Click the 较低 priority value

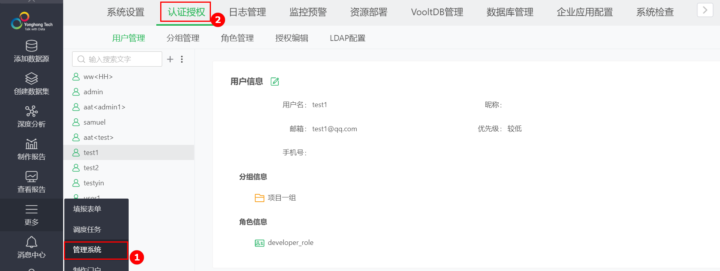[x=515, y=129]
